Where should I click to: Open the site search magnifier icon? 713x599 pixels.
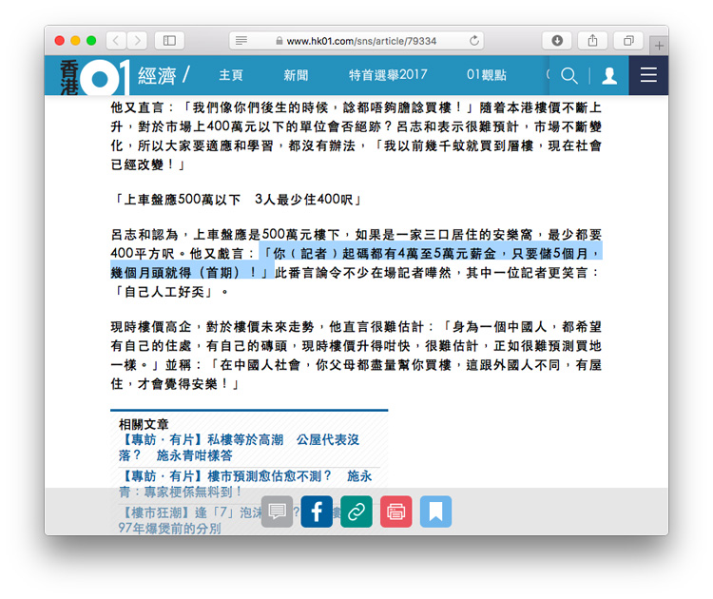tap(568, 76)
